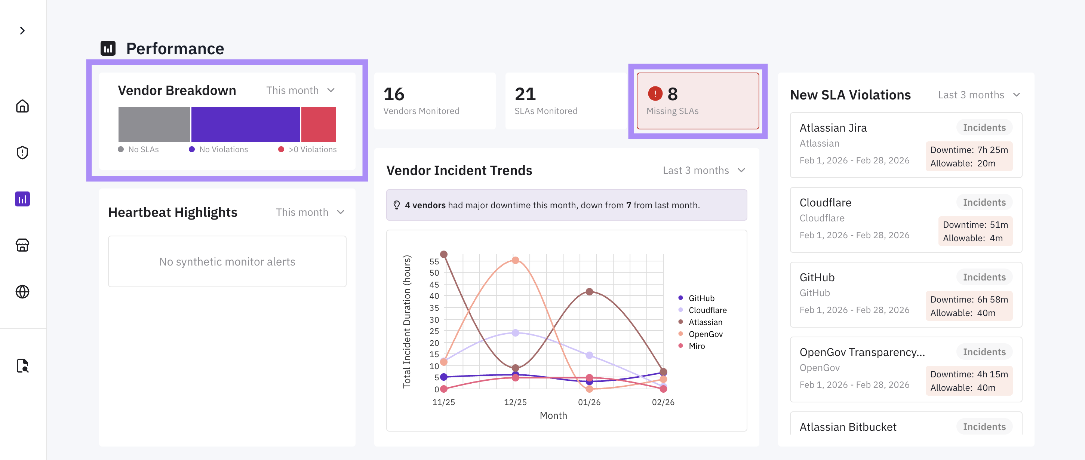
Task: Toggle Miro series in chart legend
Action: coord(696,346)
